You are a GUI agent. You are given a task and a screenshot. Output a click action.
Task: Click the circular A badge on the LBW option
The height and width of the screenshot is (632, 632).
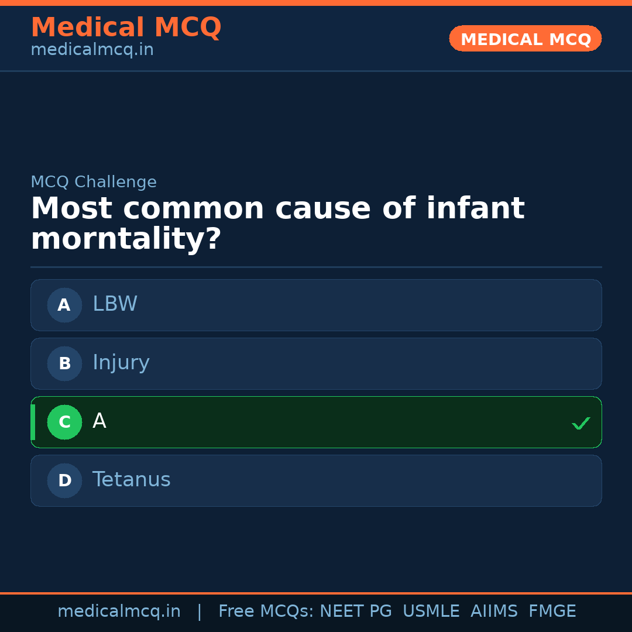pyautogui.click(x=64, y=305)
